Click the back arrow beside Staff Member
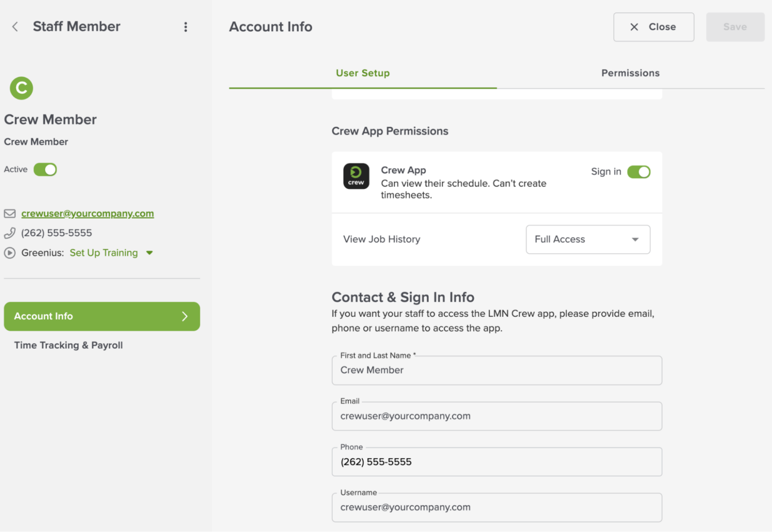The image size is (772, 532). 15,27
